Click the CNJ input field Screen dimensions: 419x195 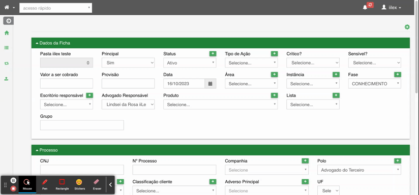point(82,170)
